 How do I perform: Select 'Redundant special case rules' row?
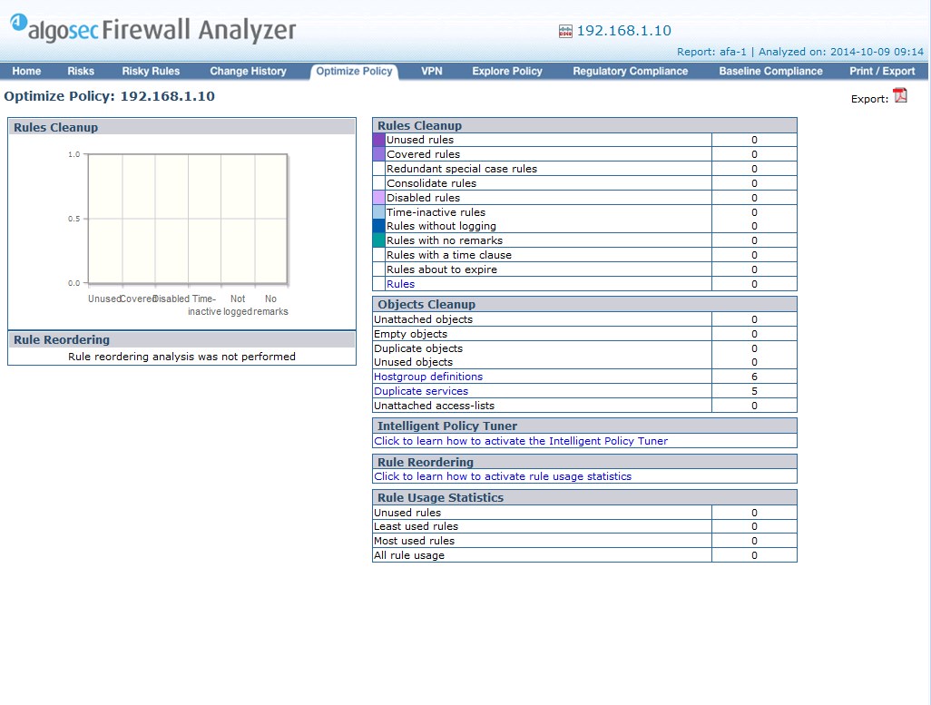tap(585, 169)
